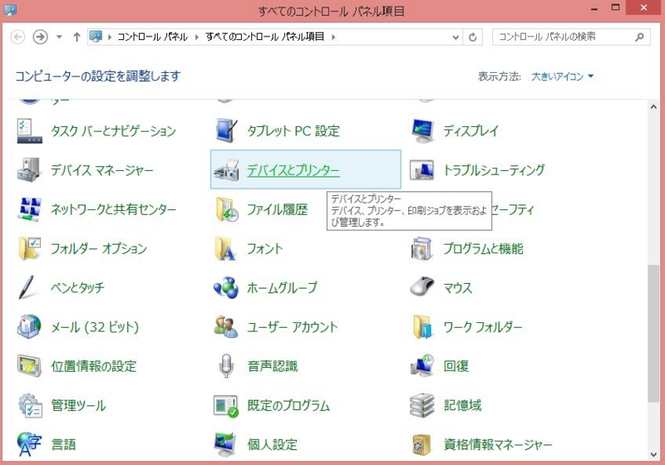This screenshot has height=465, width=665.
Task: Open the 個人設定 icon
Action: click(x=225, y=444)
